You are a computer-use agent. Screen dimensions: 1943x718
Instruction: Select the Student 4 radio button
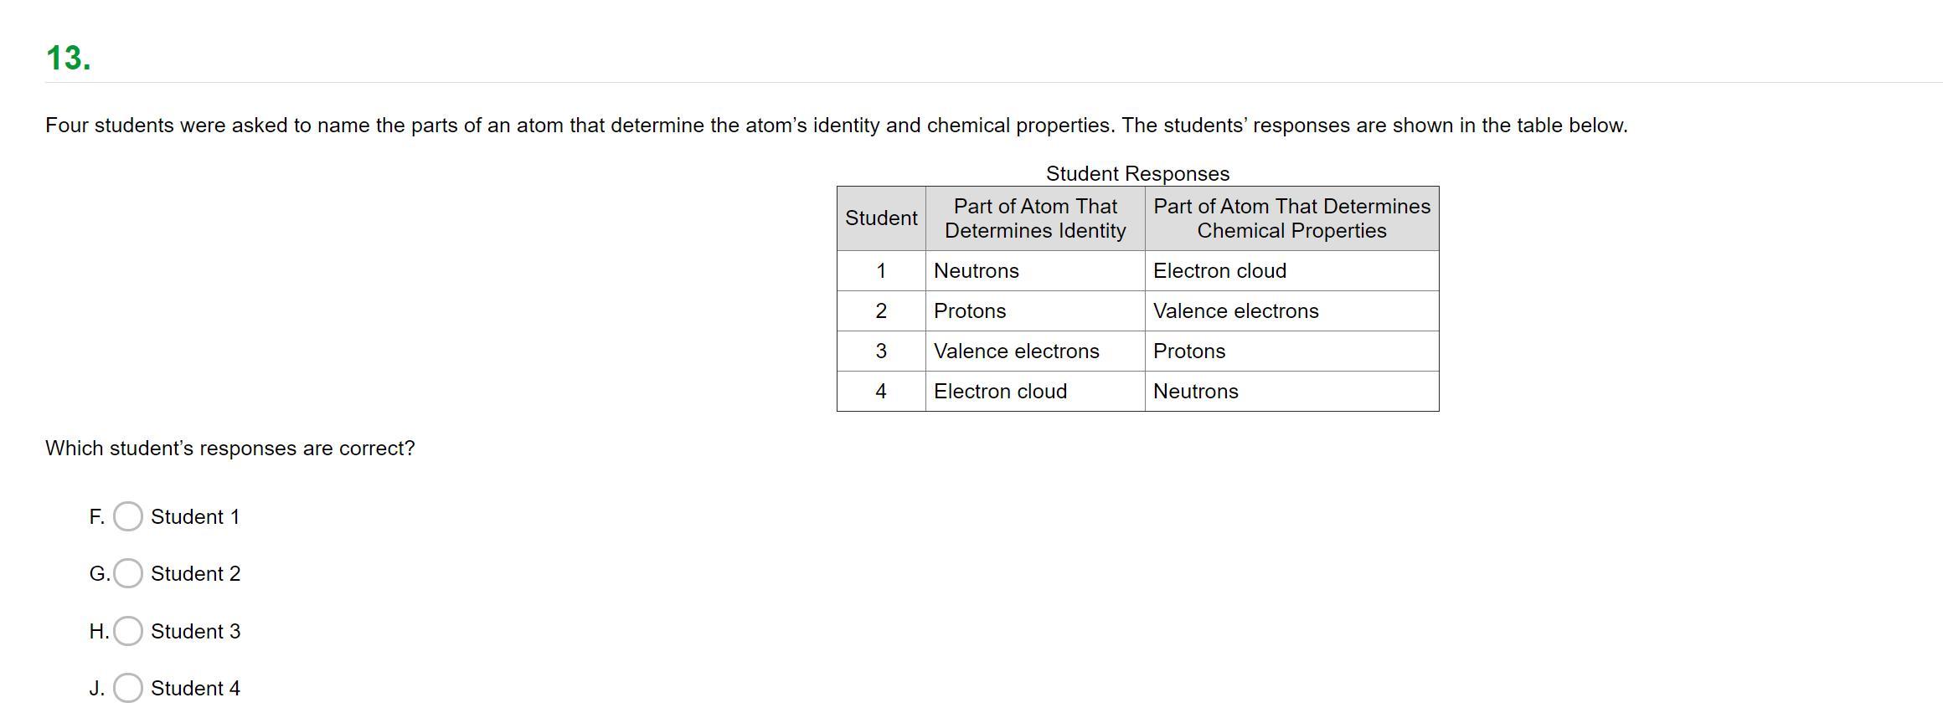127,688
